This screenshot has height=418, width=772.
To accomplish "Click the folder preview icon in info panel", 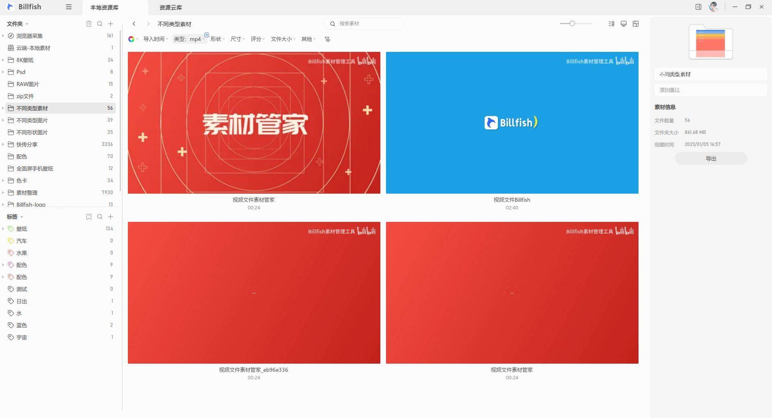I will [x=710, y=42].
